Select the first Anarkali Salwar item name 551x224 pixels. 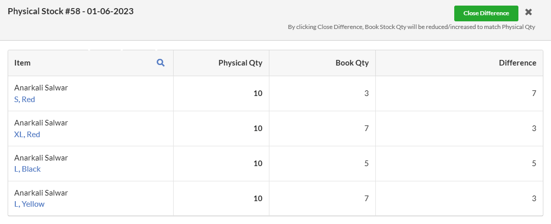click(41, 88)
